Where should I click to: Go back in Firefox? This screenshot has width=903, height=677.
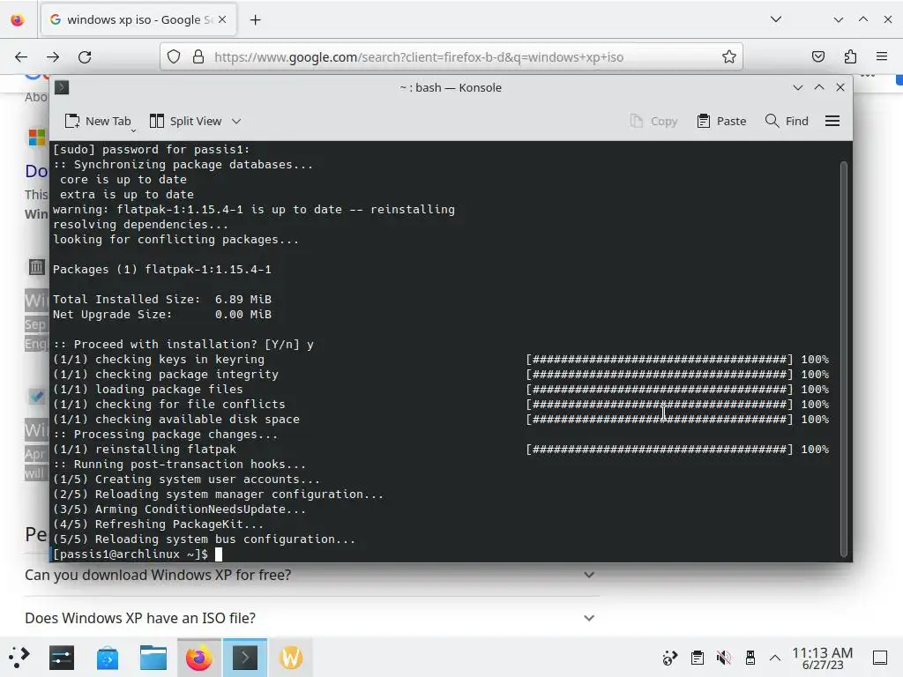[x=21, y=57]
